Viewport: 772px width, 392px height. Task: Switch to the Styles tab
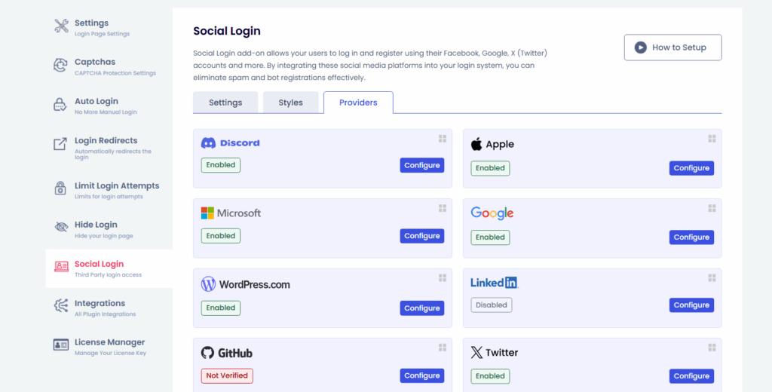point(290,103)
